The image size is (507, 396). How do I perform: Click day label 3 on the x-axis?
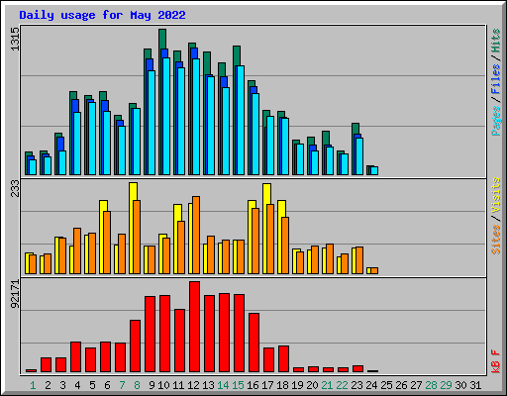click(62, 385)
